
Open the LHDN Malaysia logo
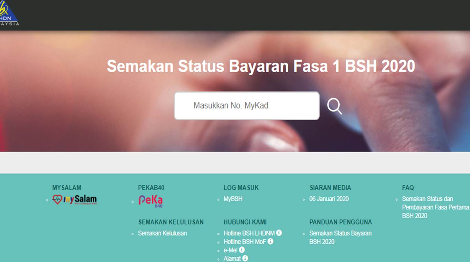point(9,13)
